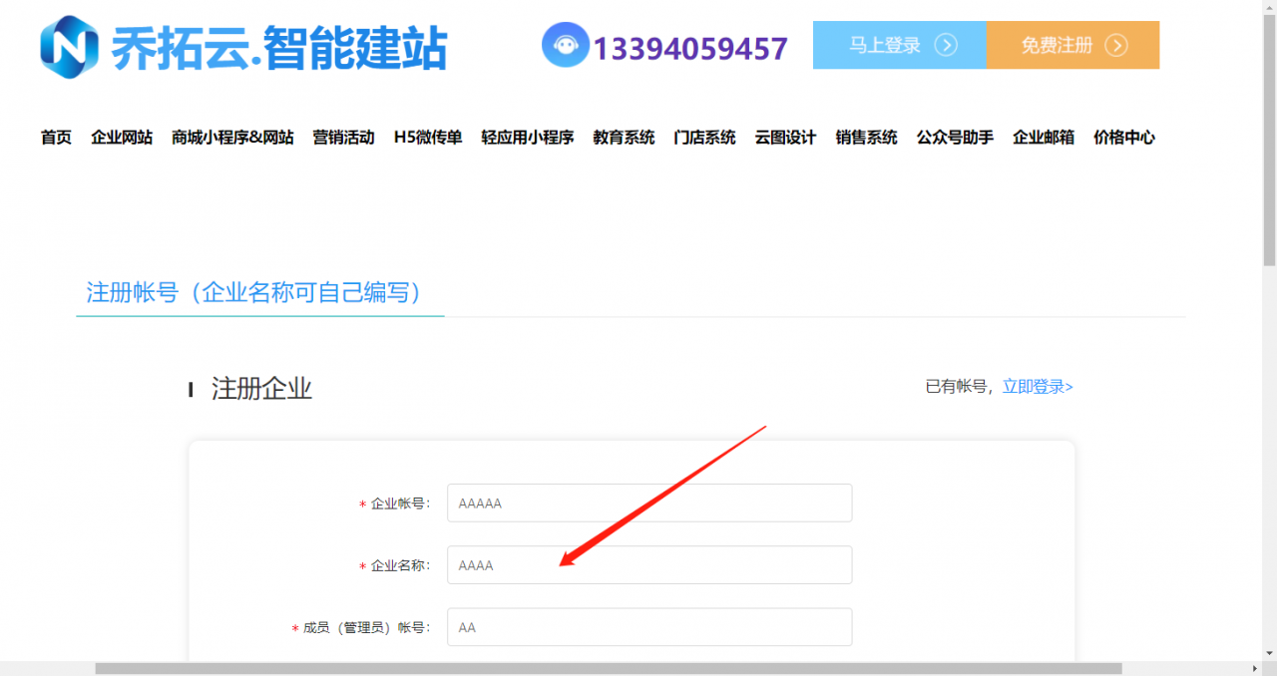Go to the 价格中心 page
Viewport: 1277px width, 676px height.
coord(1123,138)
